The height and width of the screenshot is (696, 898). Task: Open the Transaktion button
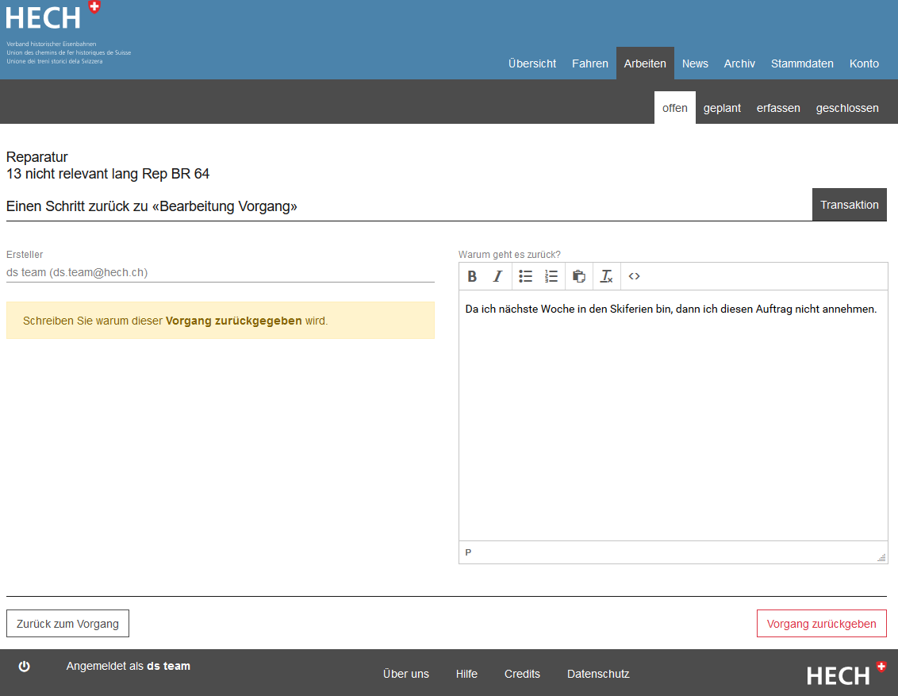(849, 205)
